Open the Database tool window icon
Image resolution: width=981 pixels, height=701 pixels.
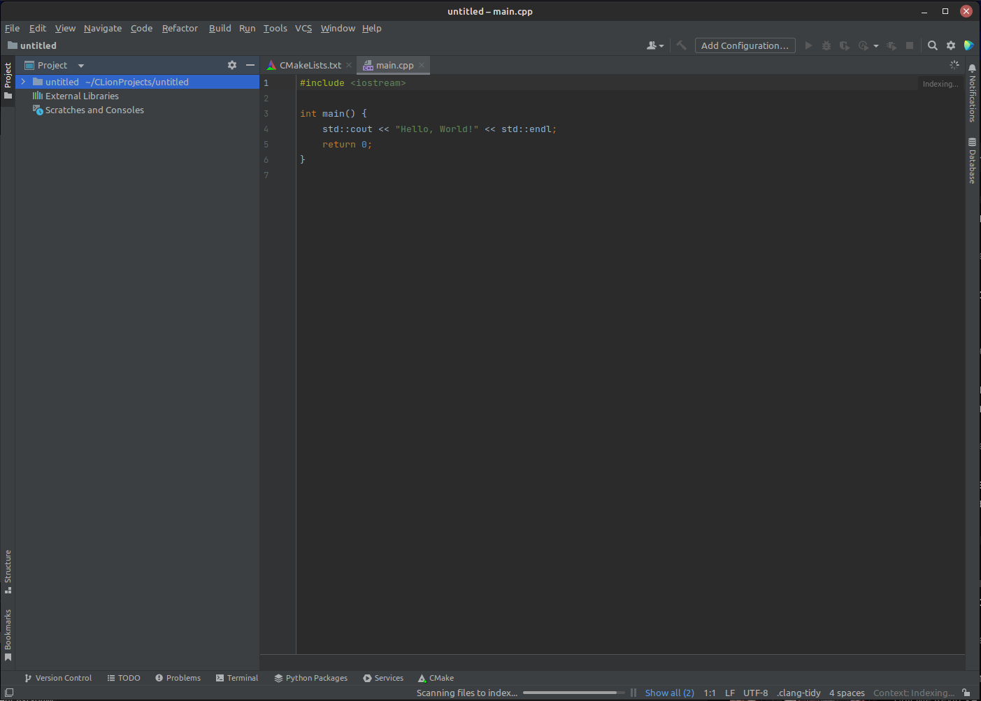[x=972, y=162]
